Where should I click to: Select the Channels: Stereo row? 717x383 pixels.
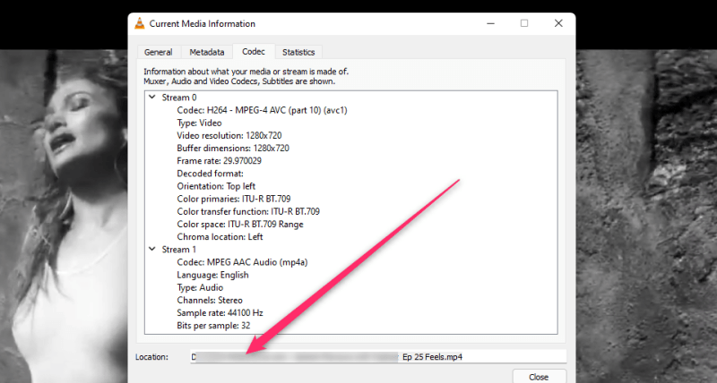pyautogui.click(x=210, y=300)
